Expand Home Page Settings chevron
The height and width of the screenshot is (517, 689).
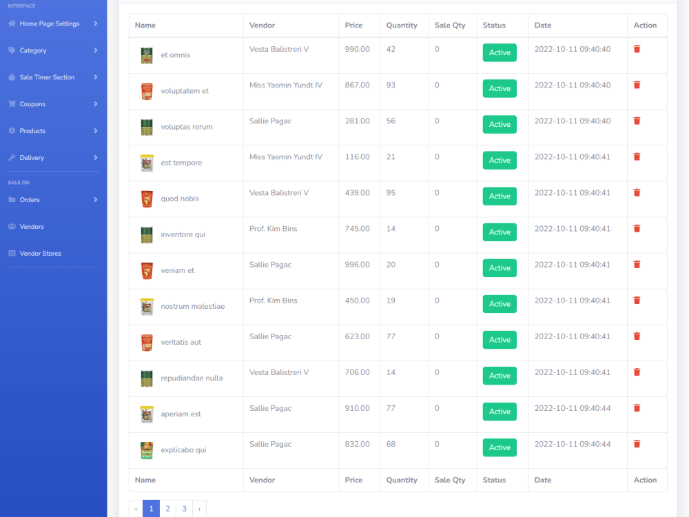[95, 23]
